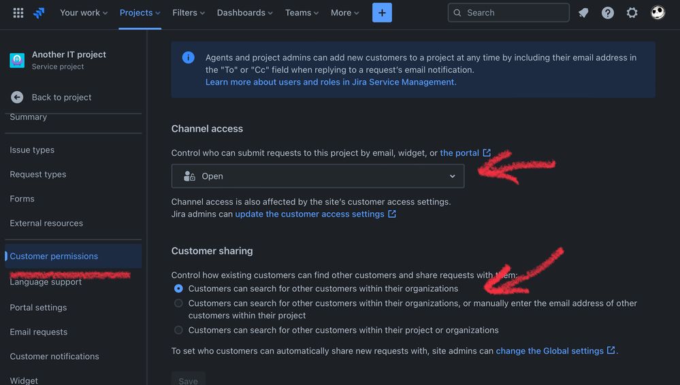Click the Customer sharing heading

[x=212, y=251]
